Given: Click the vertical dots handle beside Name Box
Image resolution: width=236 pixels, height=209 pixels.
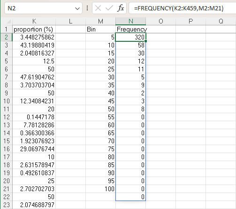Looking at the screenshot, I should [87, 8].
